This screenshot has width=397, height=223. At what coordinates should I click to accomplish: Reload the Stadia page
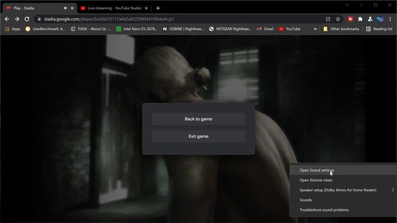27,19
